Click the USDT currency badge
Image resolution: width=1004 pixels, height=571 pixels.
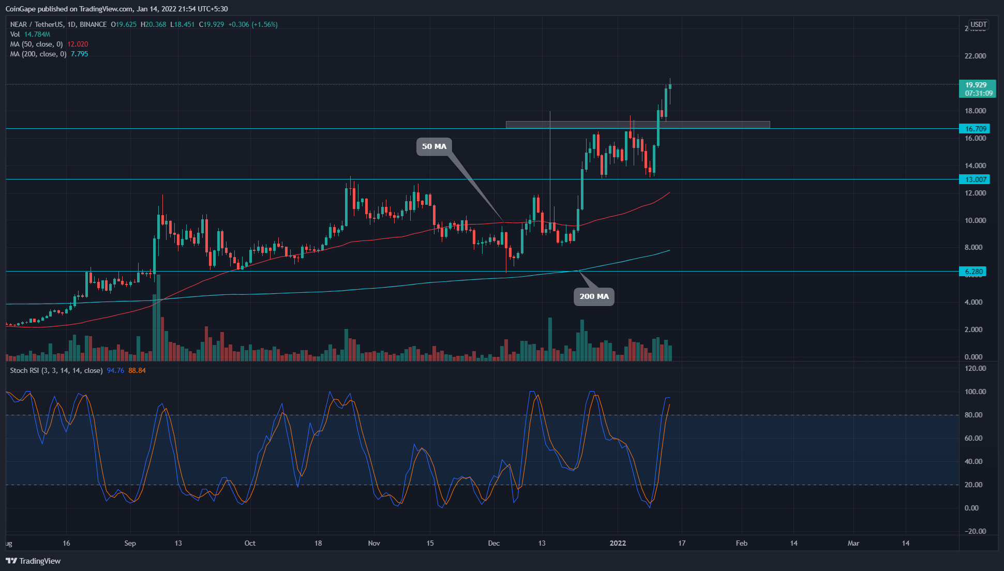click(978, 24)
